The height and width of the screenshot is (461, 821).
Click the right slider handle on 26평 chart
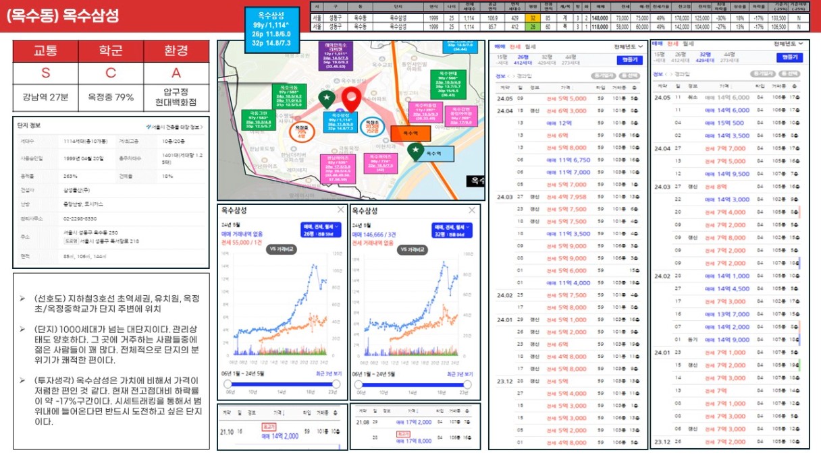pos(336,384)
